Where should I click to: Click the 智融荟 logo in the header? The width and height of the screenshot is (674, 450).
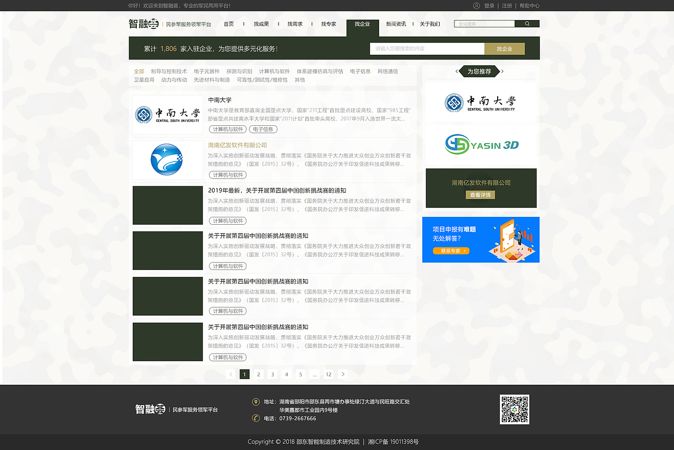click(143, 24)
